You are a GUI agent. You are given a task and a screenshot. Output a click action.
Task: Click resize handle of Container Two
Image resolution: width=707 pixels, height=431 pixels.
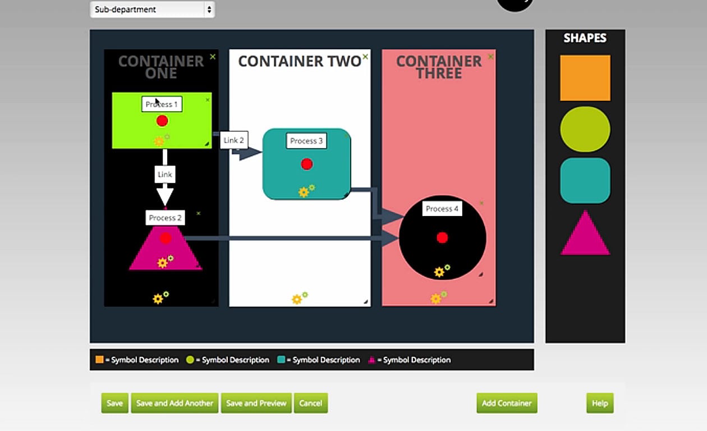pos(366,302)
